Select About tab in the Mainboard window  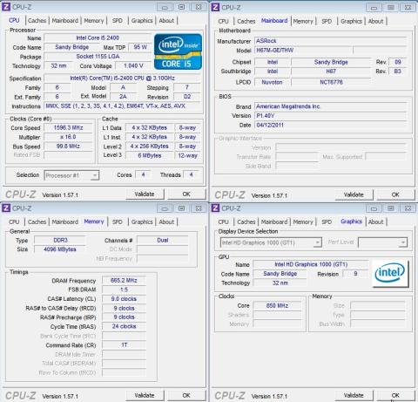[375, 21]
